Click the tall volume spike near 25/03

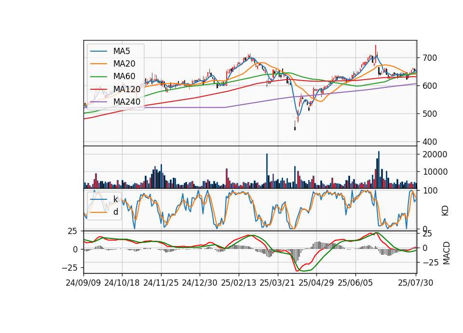(267, 171)
